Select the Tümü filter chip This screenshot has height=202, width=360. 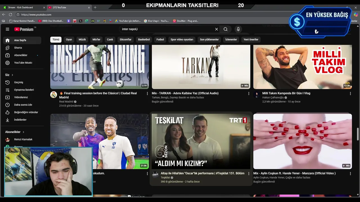pos(56,40)
